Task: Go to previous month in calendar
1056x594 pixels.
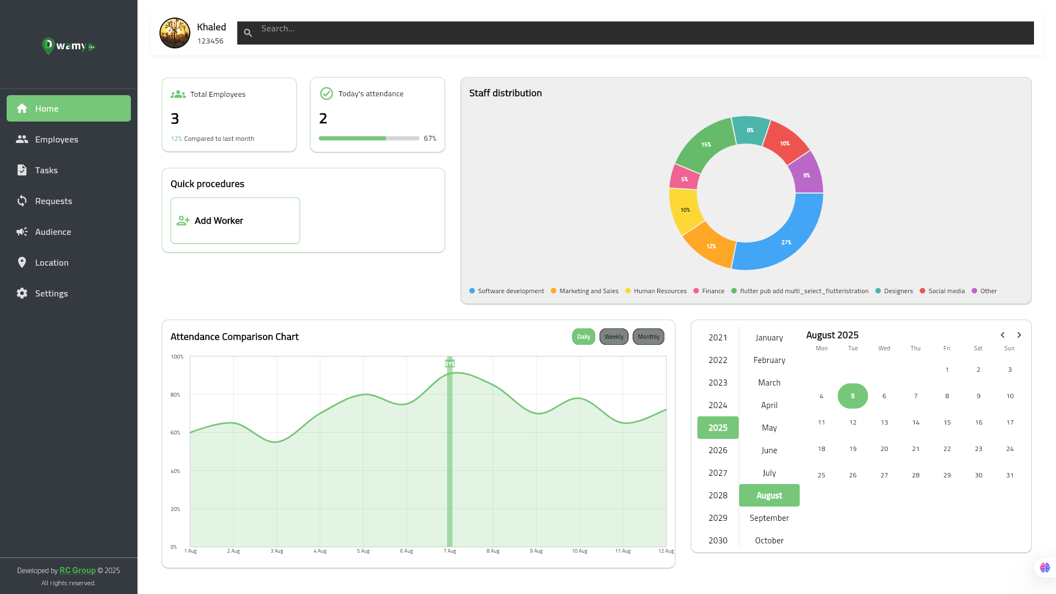Action: pyautogui.click(x=1003, y=335)
